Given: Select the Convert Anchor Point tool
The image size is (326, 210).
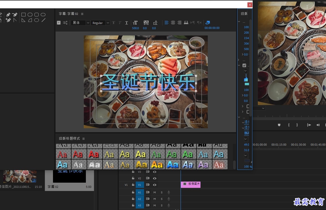Looking at the screenshot, I should click(15, 20).
